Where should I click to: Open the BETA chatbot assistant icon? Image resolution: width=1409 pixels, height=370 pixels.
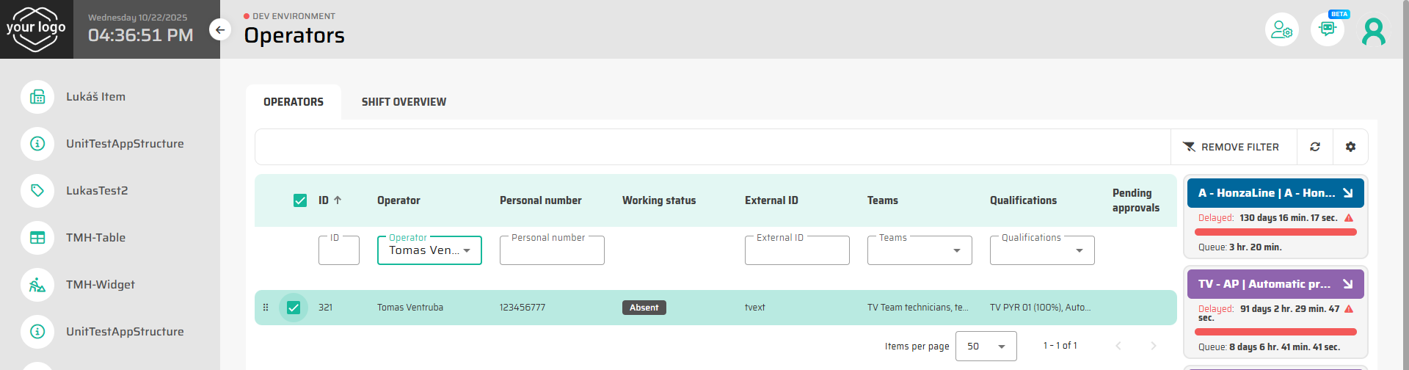tap(1327, 29)
